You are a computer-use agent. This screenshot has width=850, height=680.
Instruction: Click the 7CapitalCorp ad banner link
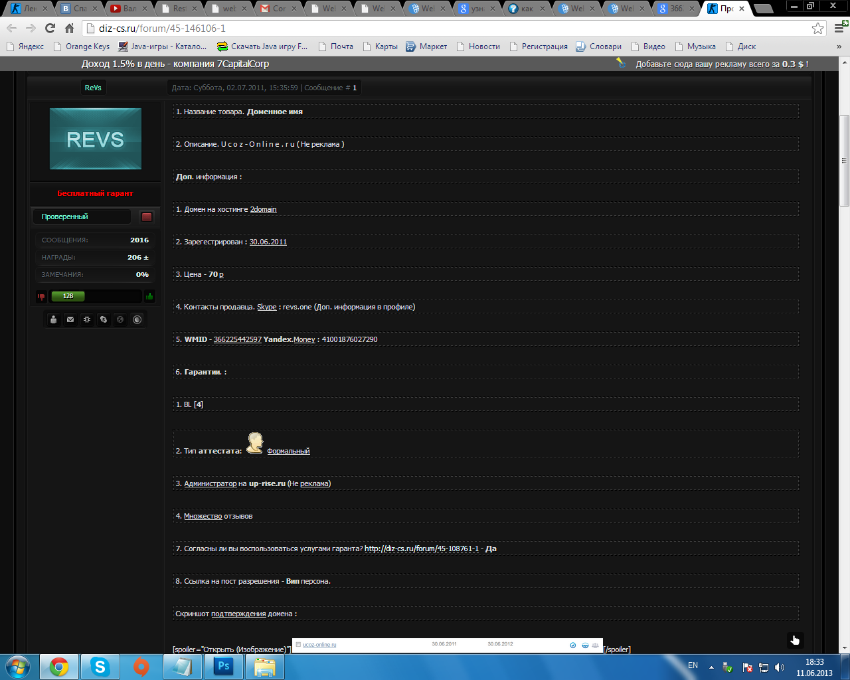coord(175,64)
